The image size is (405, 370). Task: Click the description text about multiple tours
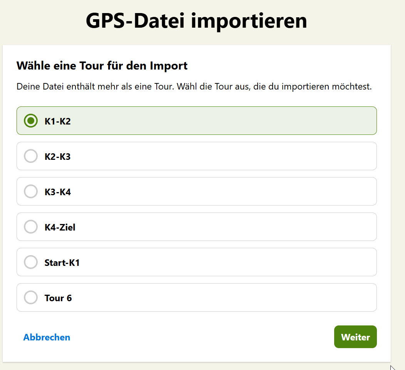tap(194, 86)
